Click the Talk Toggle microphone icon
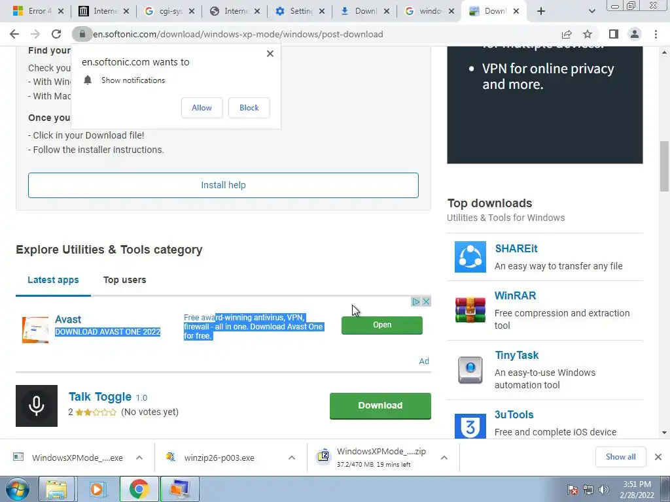670x502 pixels. (x=37, y=406)
